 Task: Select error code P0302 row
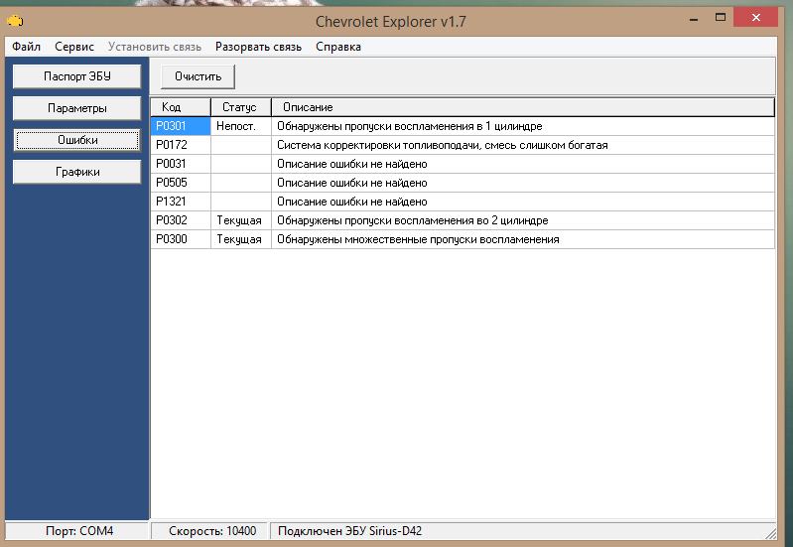coord(463,220)
